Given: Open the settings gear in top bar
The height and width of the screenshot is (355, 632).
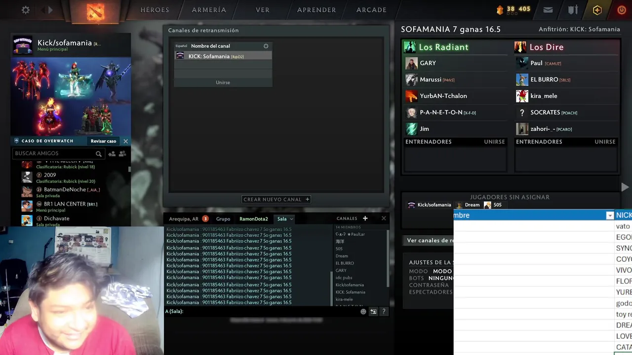Looking at the screenshot, I should tap(26, 10).
